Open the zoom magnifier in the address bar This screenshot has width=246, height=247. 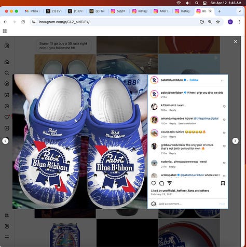[210, 22]
